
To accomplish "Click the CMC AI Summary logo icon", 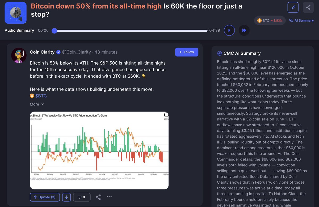I will pos(220,53).
